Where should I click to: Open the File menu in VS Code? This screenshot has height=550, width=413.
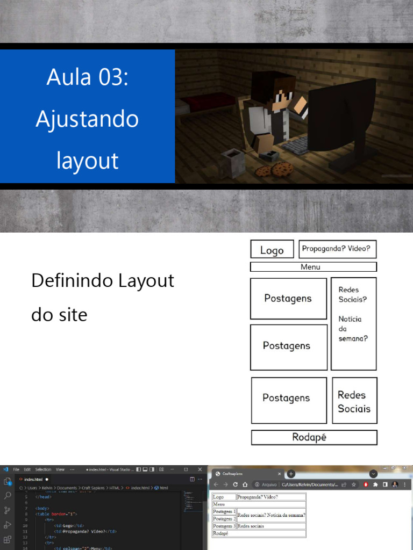[x=16, y=469]
